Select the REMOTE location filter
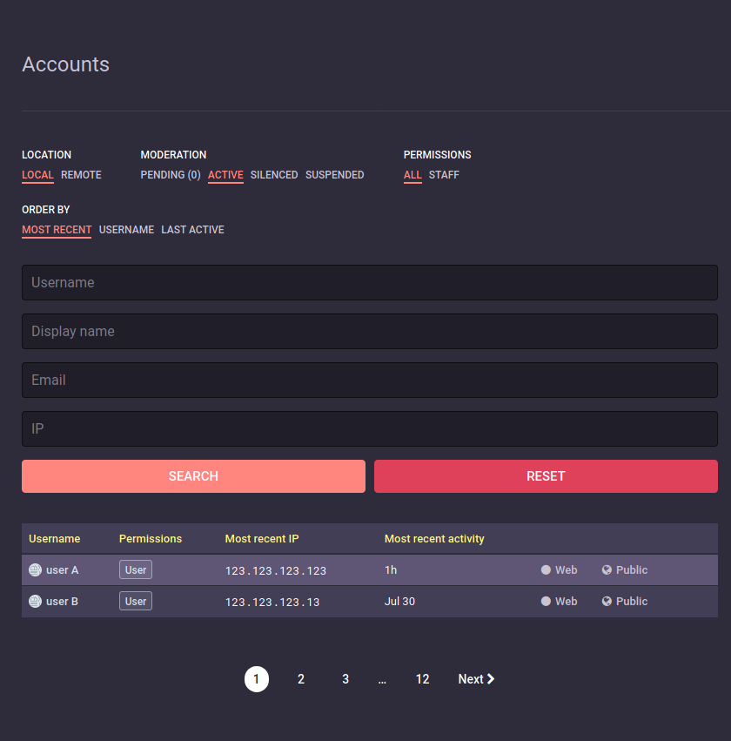 click(81, 174)
